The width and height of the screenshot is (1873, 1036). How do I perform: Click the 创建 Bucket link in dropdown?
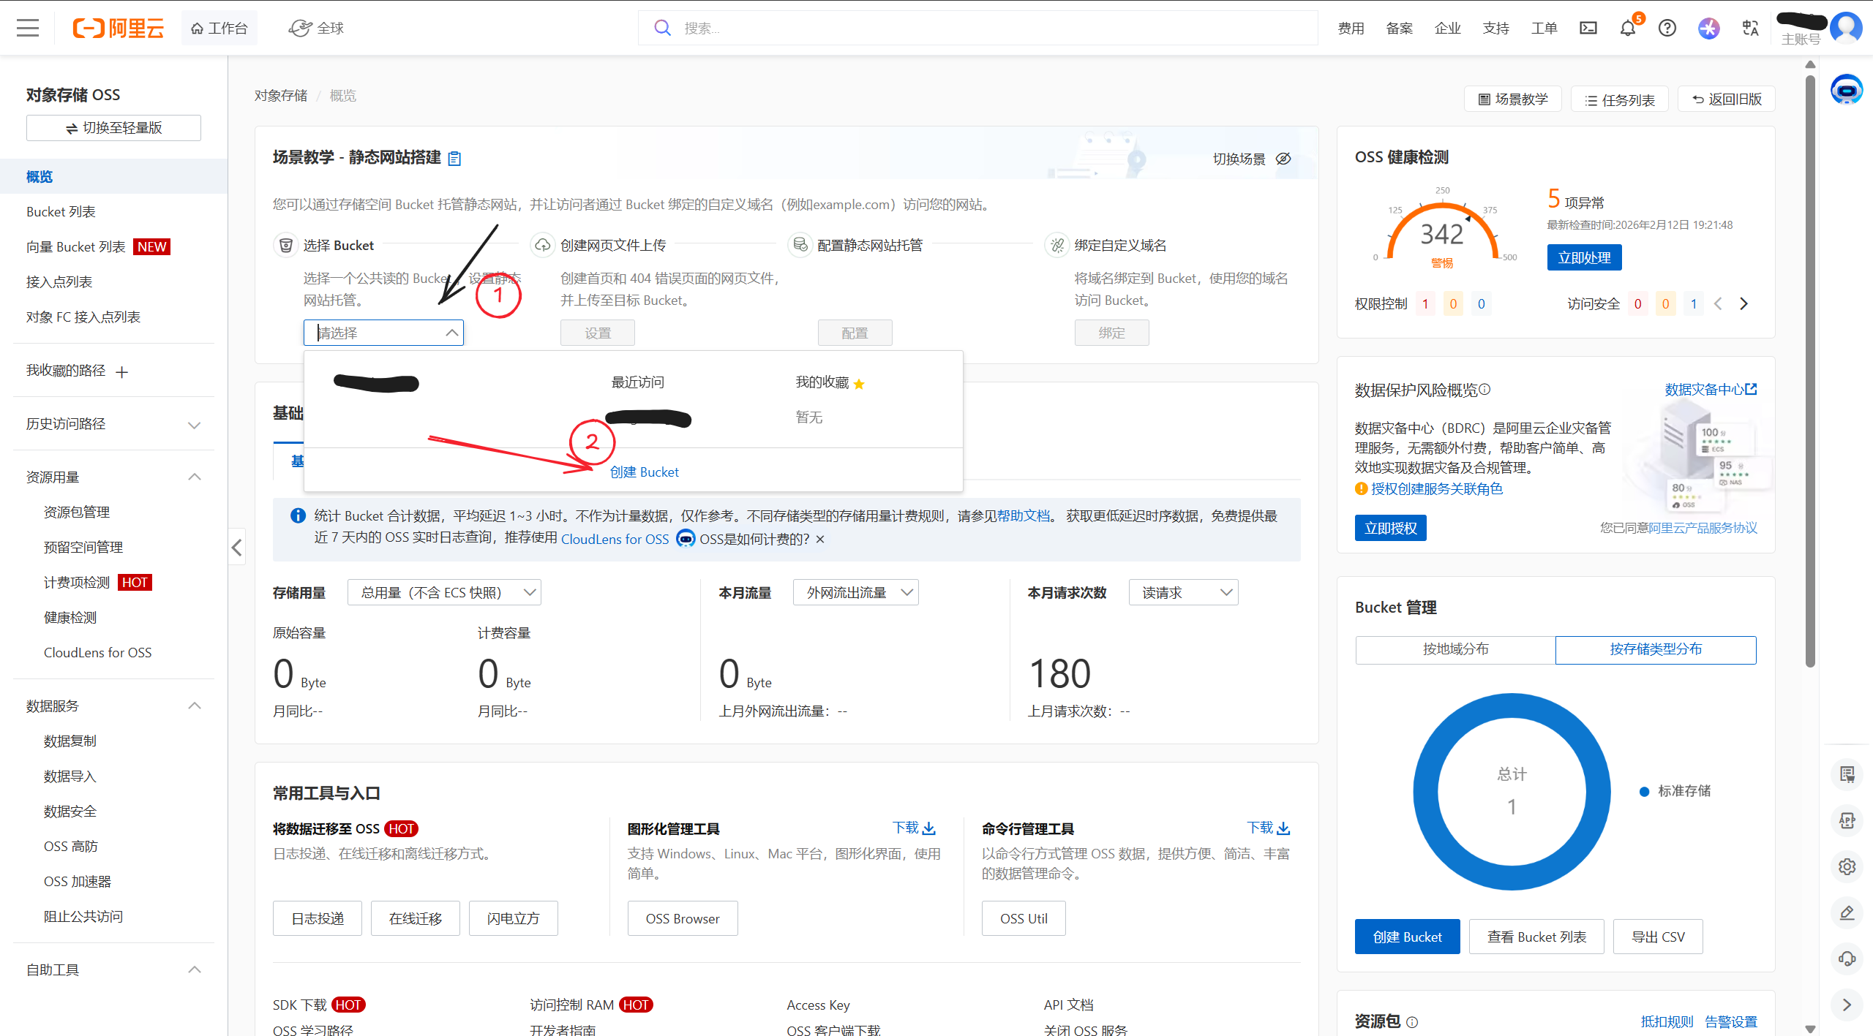[x=644, y=472]
